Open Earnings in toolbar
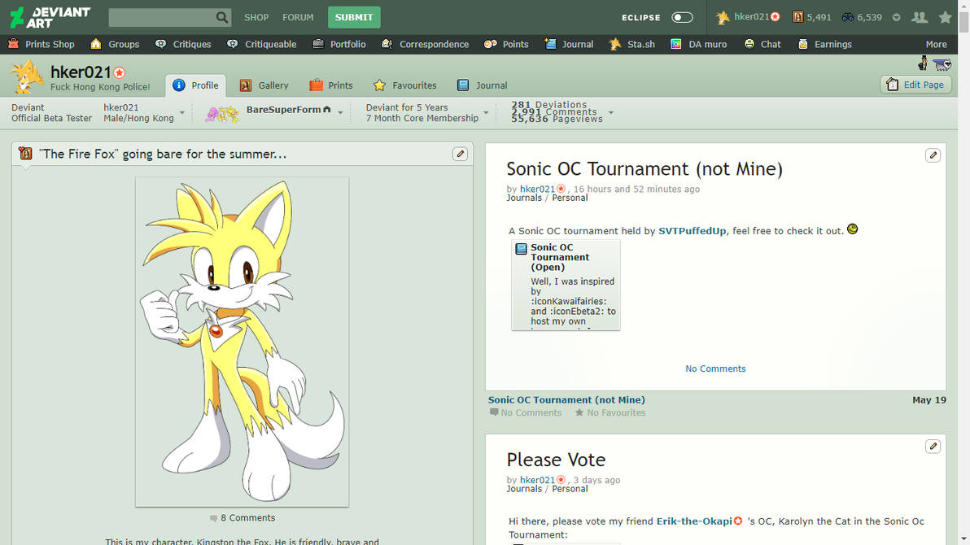The height and width of the screenshot is (545, 970). (824, 44)
